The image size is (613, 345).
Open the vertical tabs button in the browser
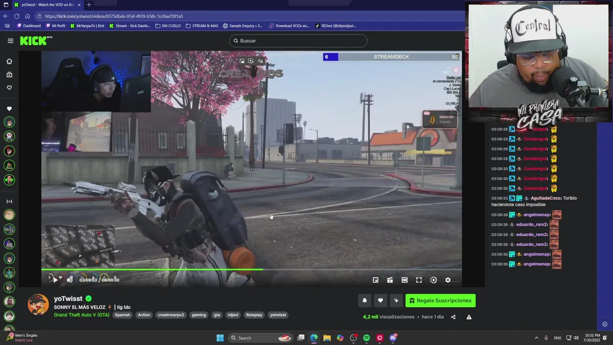point(5,5)
